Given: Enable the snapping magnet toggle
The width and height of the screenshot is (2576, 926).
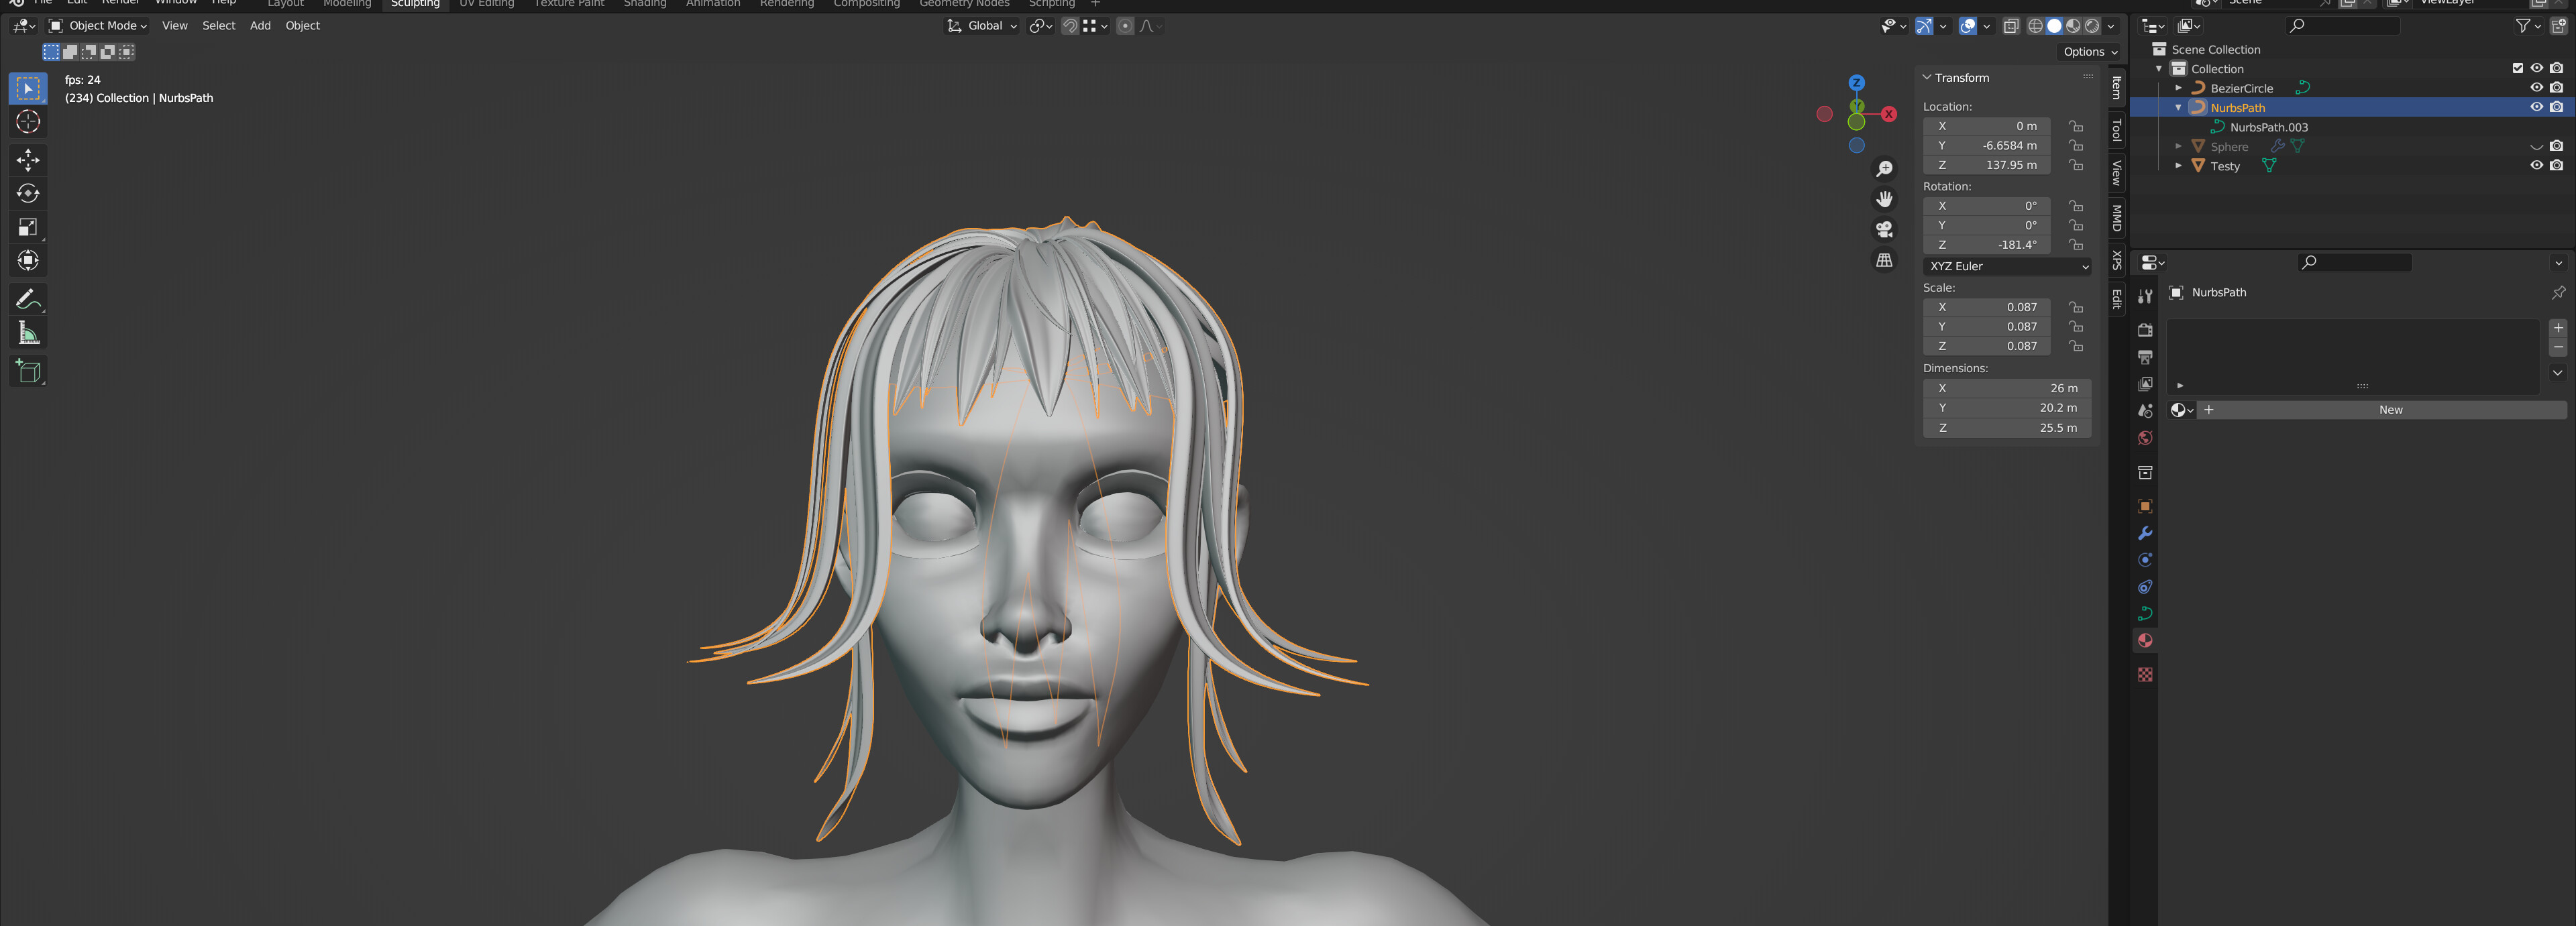Looking at the screenshot, I should click(x=1069, y=26).
